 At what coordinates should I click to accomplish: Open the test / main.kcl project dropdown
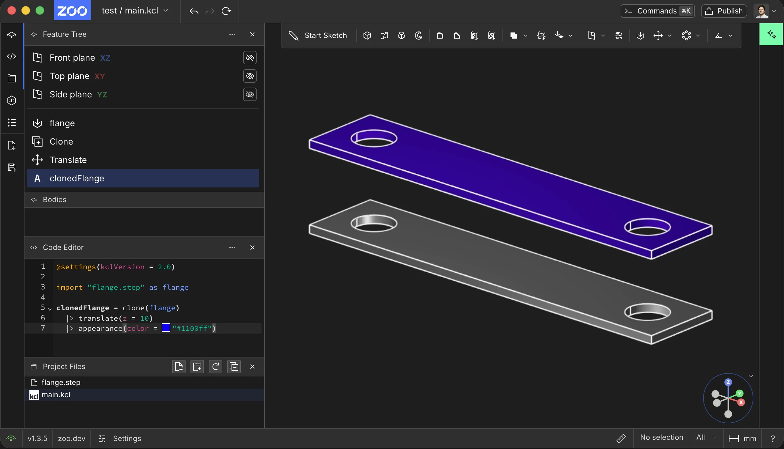point(135,11)
